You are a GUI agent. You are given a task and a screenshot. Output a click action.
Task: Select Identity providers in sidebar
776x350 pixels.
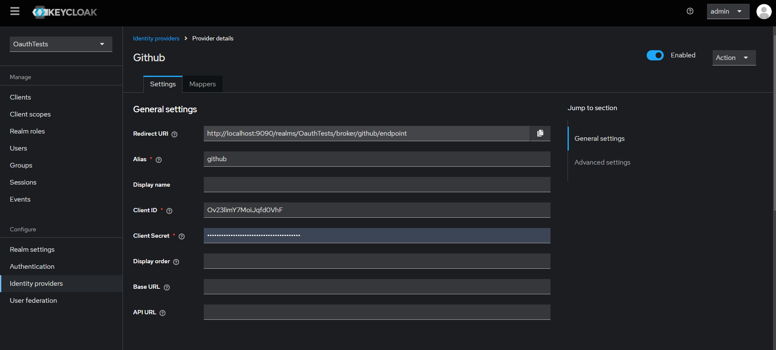[x=61, y=284]
